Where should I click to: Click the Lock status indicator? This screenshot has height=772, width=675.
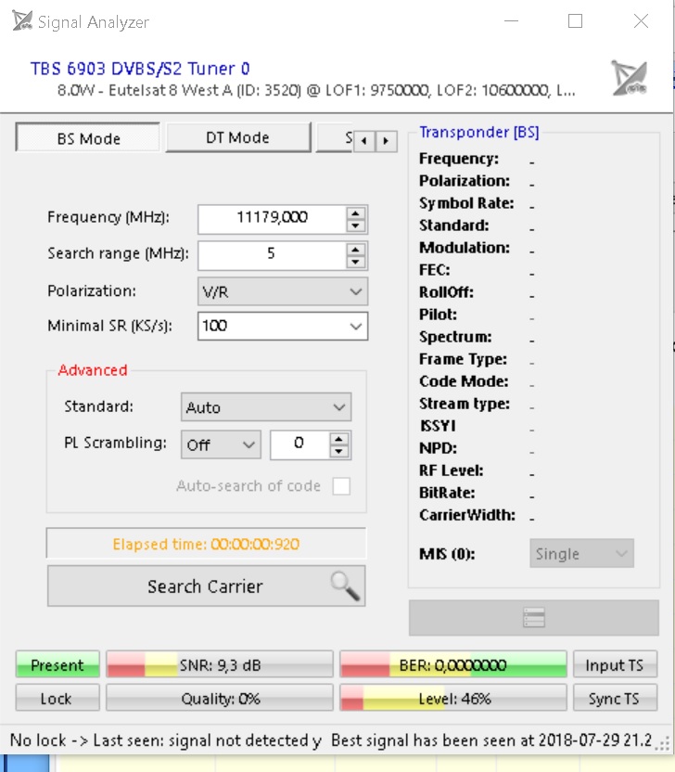tap(57, 698)
